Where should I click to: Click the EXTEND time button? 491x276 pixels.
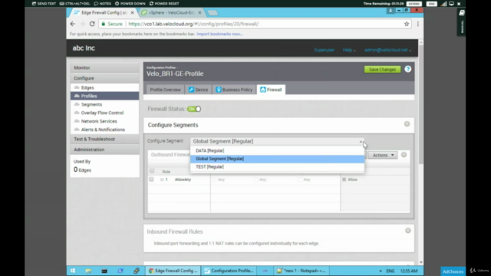tap(414, 4)
